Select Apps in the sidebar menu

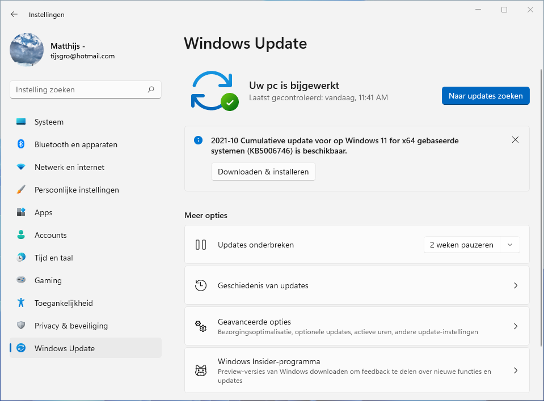tap(44, 212)
